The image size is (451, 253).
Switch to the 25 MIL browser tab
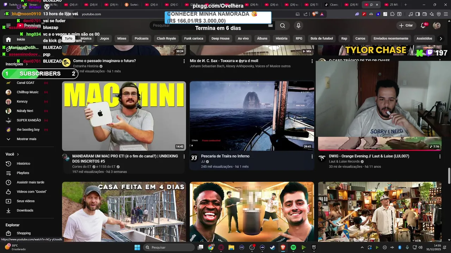(391, 5)
